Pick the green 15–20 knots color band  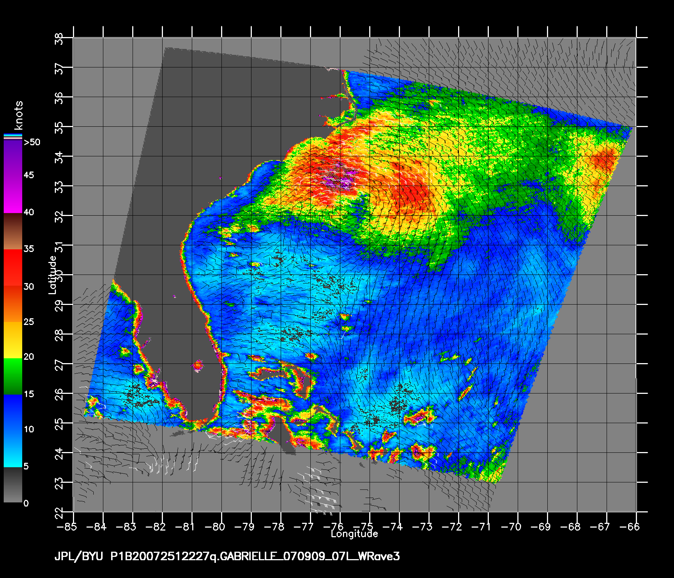pyautogui.click(x=13, y=376)
